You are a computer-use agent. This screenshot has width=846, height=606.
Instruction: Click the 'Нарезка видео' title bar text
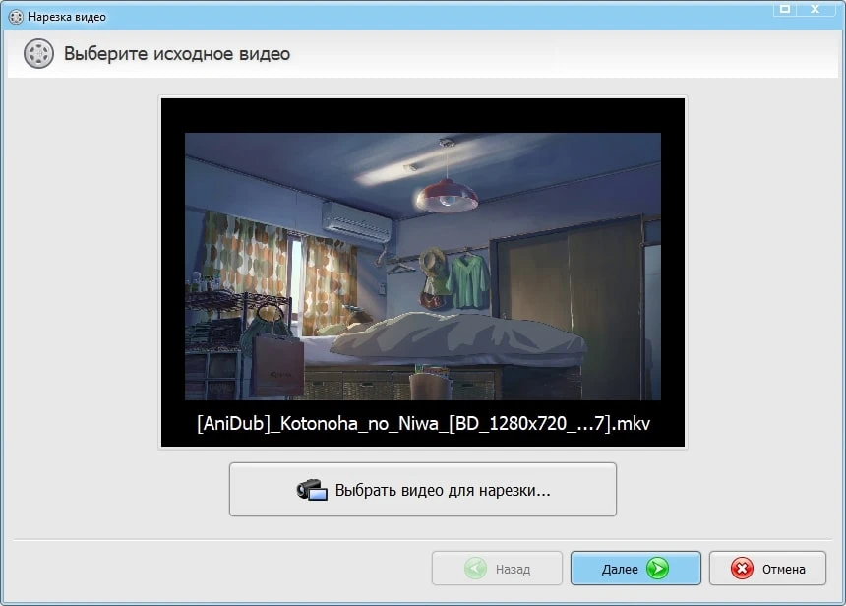(67, 17)
